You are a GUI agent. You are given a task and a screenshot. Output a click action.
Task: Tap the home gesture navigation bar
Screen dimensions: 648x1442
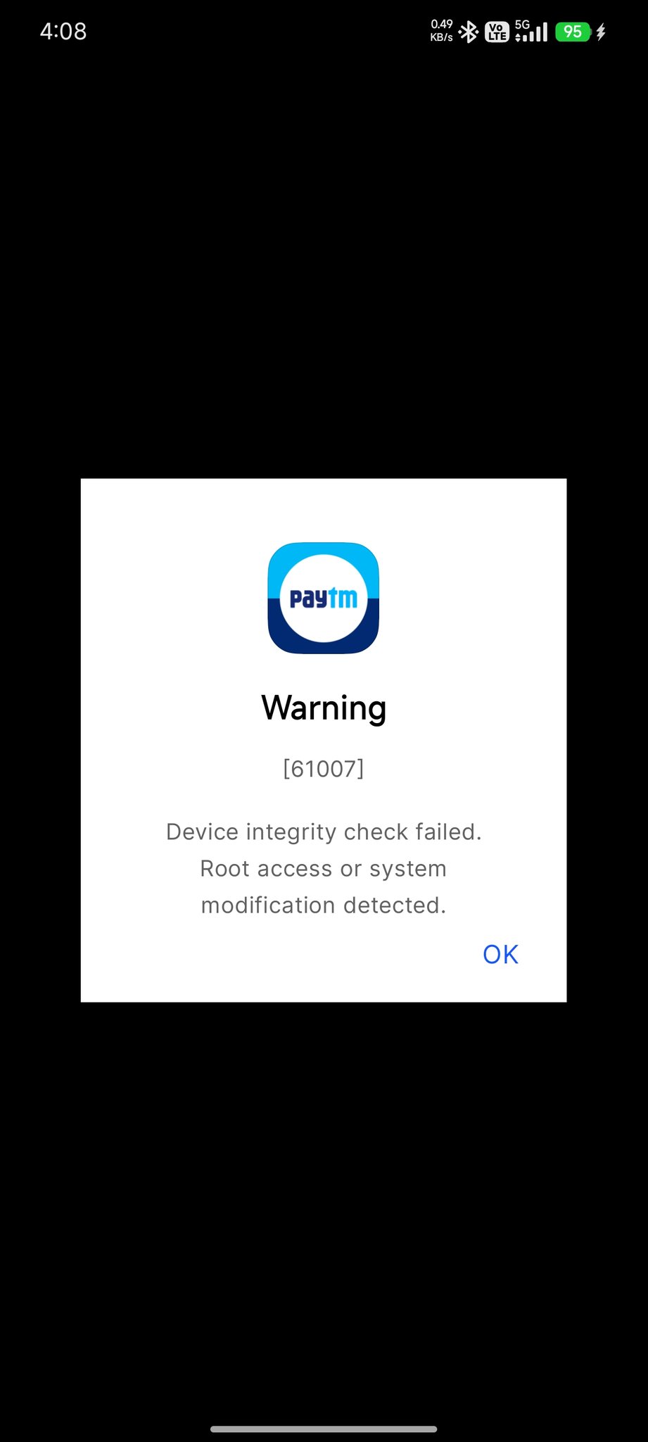click(324, 1429)
